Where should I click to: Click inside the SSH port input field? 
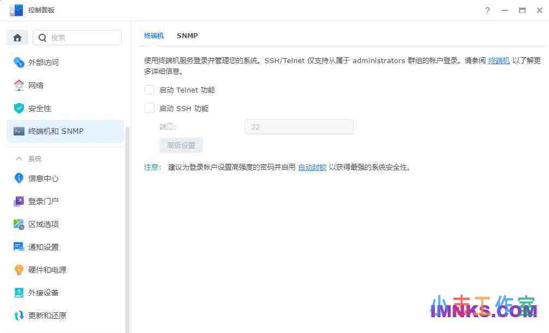coord(299,126)
